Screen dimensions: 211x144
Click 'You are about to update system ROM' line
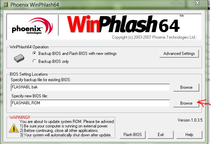67,122
